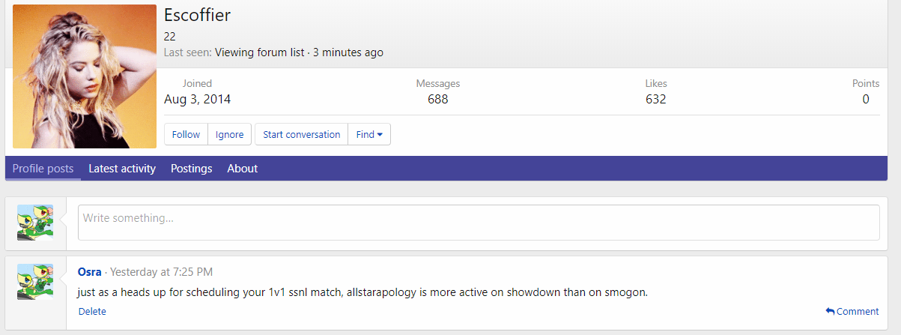901x335 pixels.
Task: Open the Viewing forum list link
Action: [259, 52]
